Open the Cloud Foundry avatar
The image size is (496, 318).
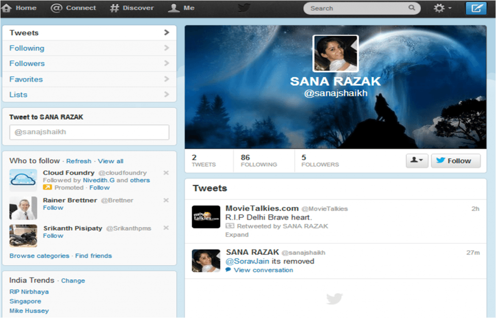coord(23,180)
